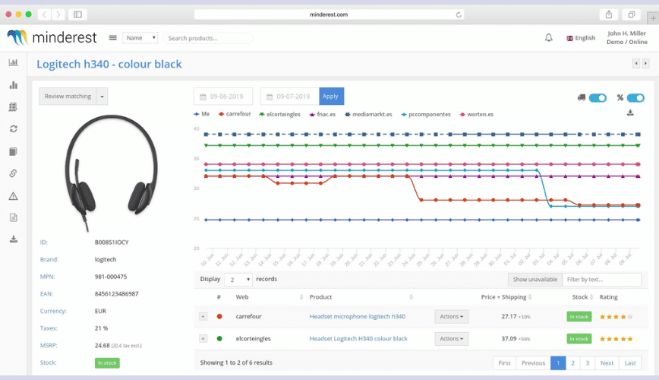Expand the carrefour row plus button
The image size is (659, 380).
203,316
